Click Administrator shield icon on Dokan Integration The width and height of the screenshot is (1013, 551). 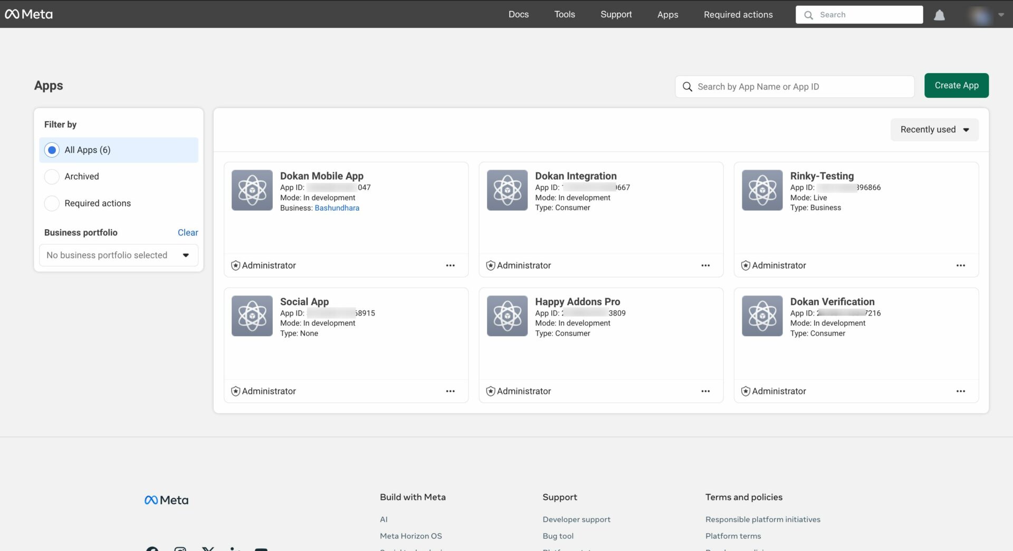coord(491,265)
